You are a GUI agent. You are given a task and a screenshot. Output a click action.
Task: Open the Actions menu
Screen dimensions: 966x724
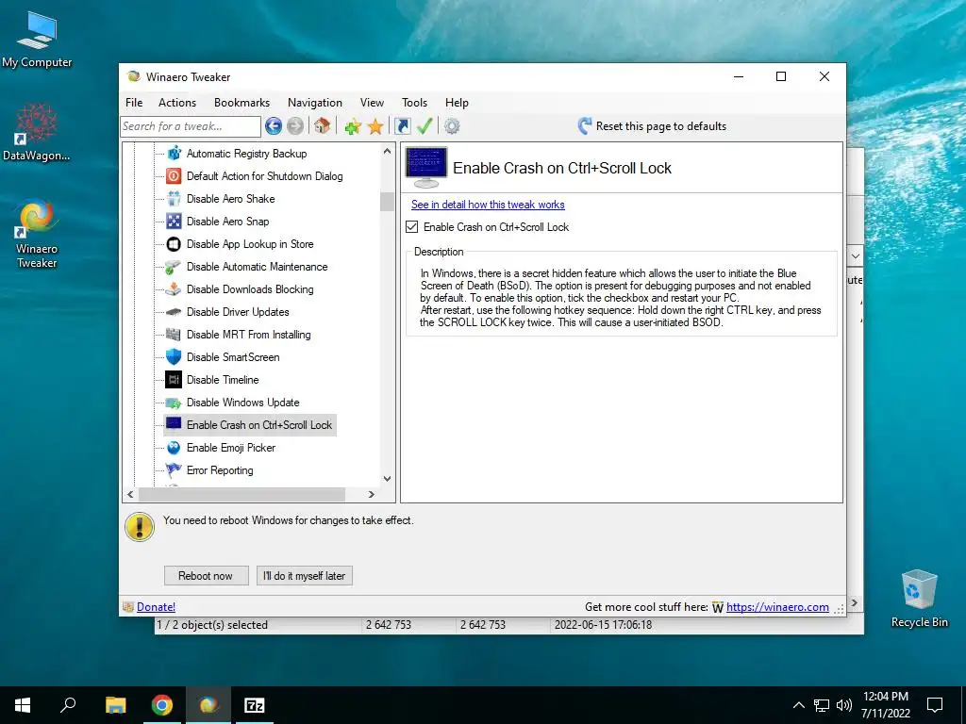177,103
